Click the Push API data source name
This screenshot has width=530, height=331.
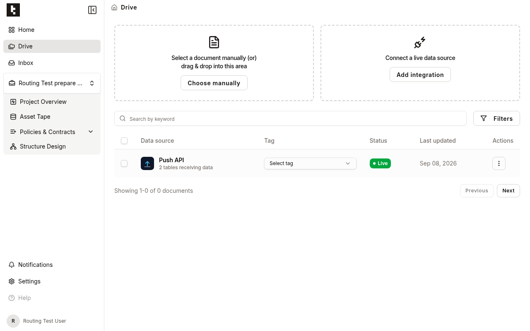pos(171,160)
